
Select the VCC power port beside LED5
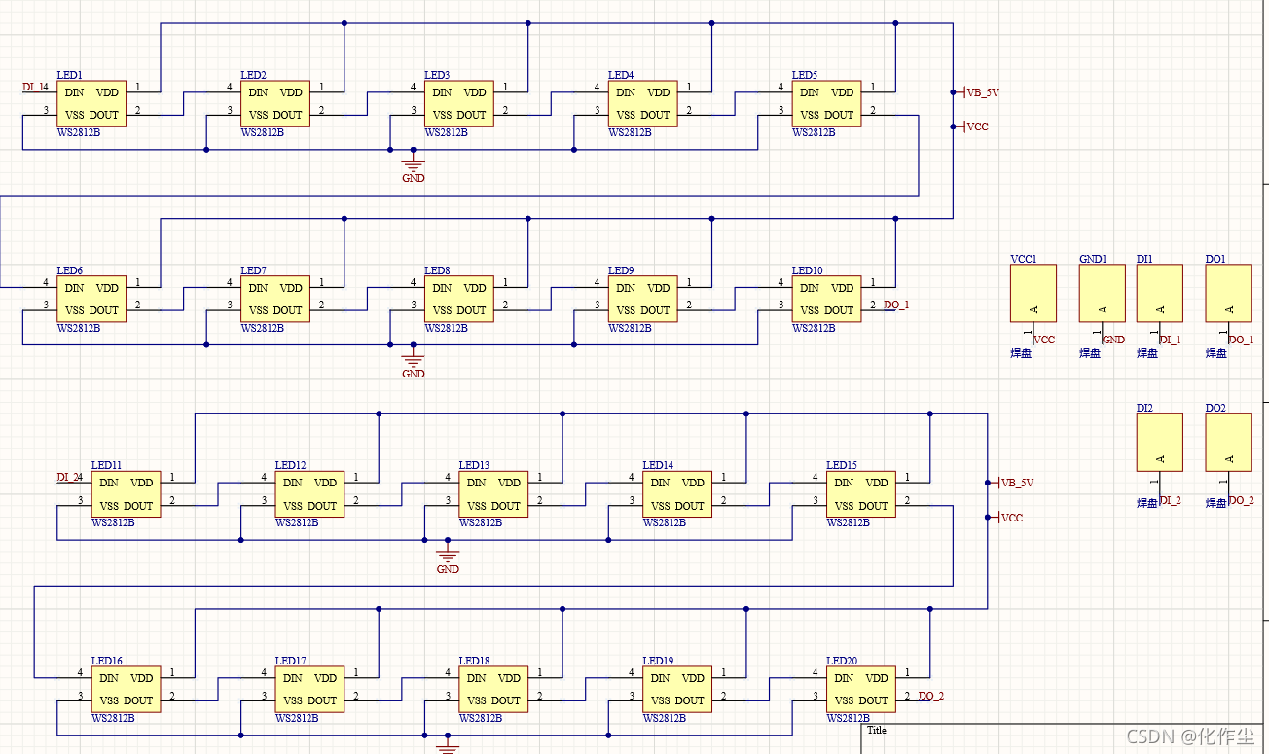(x=971, y=126)
